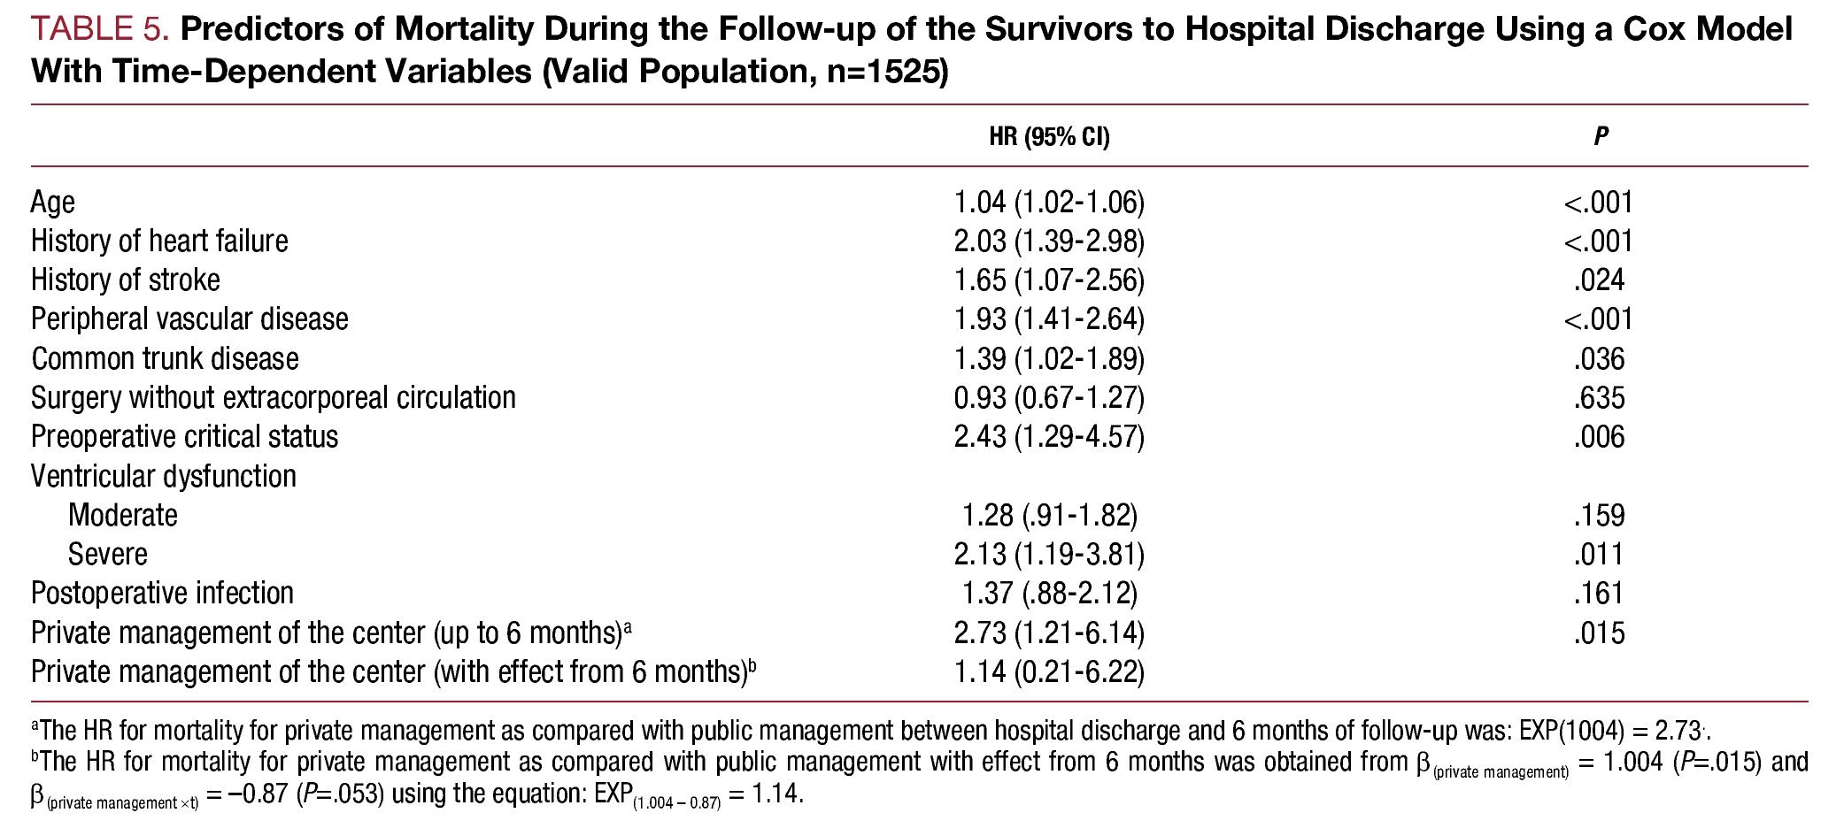Click Private management (with effect from 6 months) label
Screen dimensions: 1844x836
coord(393,672)
